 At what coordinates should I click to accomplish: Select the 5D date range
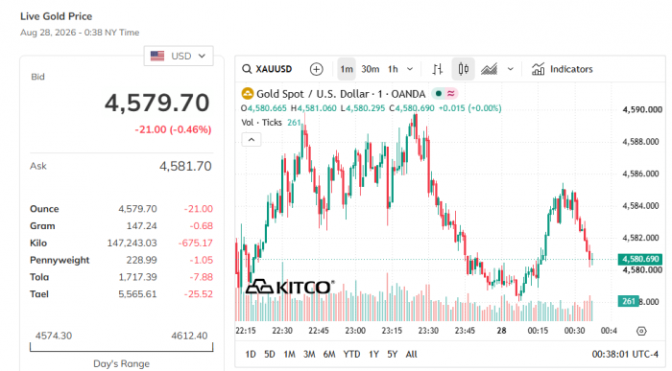[x=270, y=355]
